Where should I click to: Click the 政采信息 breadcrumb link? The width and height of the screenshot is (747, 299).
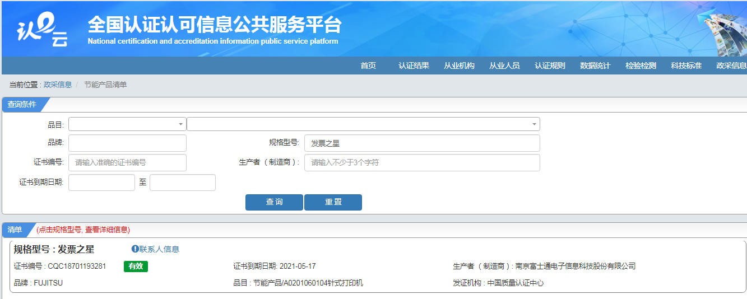point(58,85)
